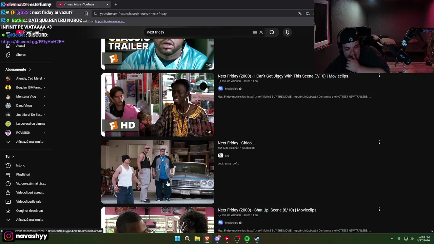Switch to Brave browser in the taskbar

[x=207, y=239]
